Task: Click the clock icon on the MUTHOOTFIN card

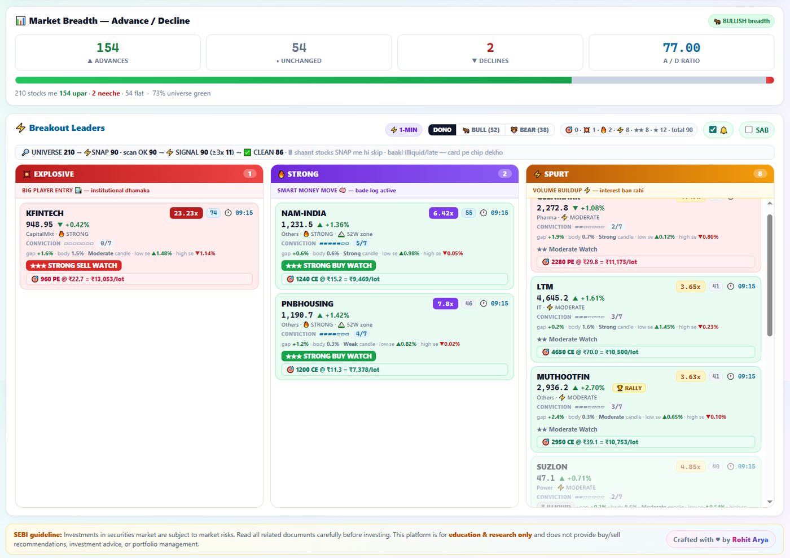Action: [x=731, y=376]
